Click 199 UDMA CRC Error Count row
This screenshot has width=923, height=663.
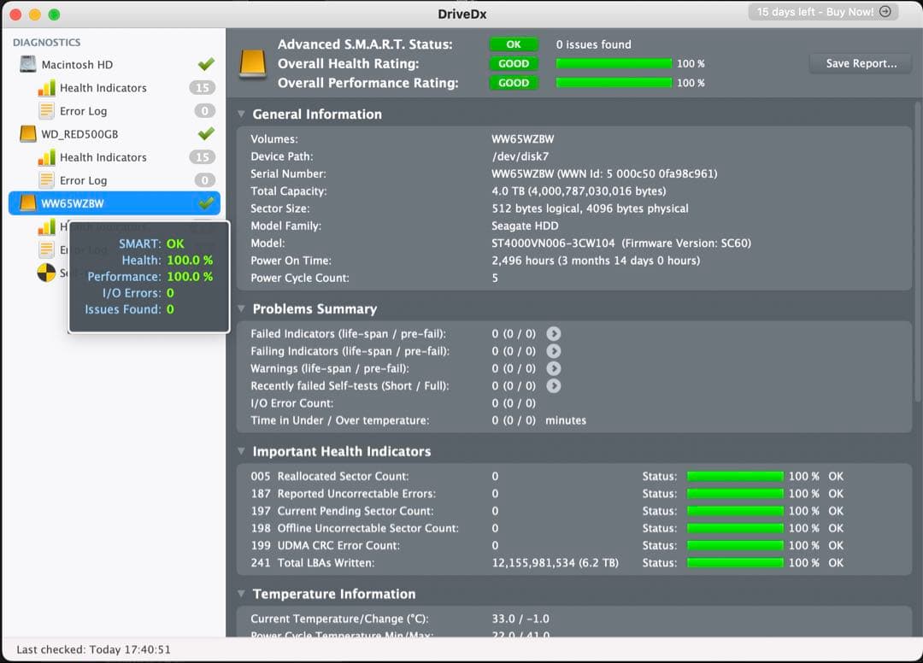click(x=546, y=545)
